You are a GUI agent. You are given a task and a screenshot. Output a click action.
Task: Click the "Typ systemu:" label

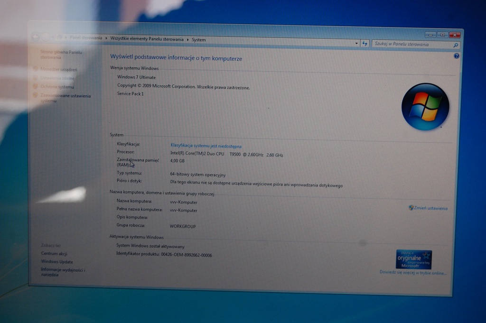pos(129,173)
